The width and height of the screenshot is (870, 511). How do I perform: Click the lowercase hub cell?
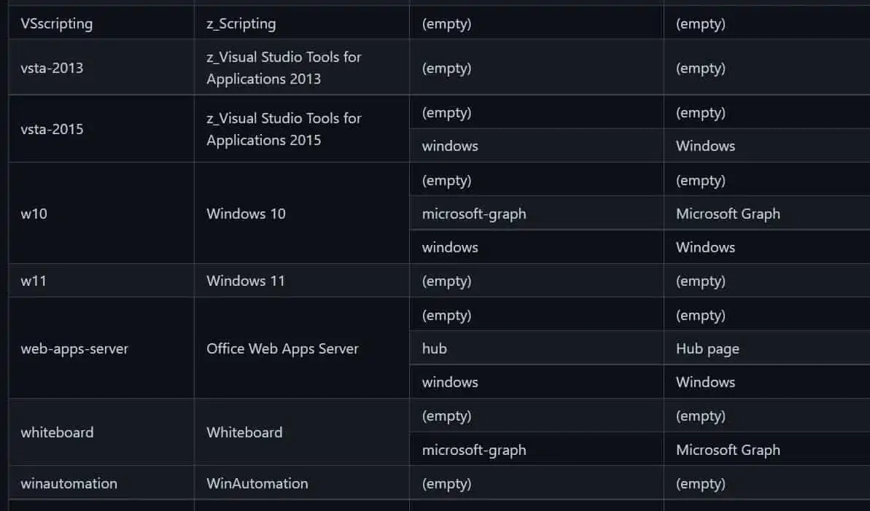point(435,348)
